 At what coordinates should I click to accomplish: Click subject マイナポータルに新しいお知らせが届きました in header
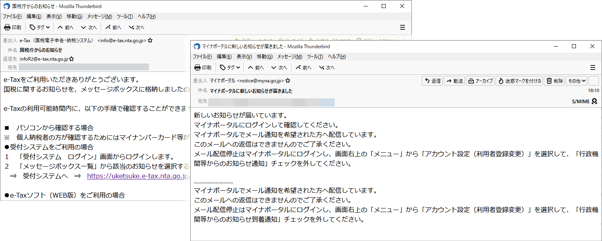(251, 91)
